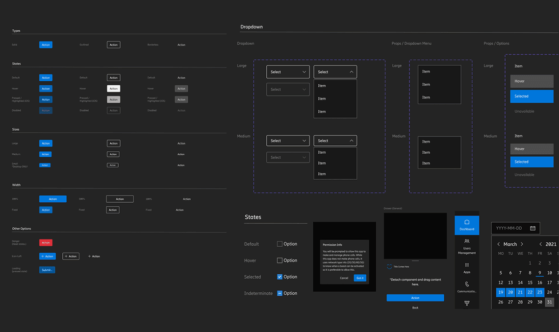Collapse the Medium expanded Select dropdown
This screenshot has width=559, height=332.
tap(335, 141)
